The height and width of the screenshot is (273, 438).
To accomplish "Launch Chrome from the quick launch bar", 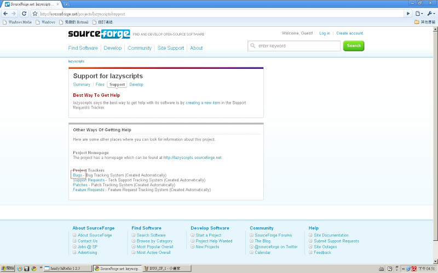I will coord(34,269).
